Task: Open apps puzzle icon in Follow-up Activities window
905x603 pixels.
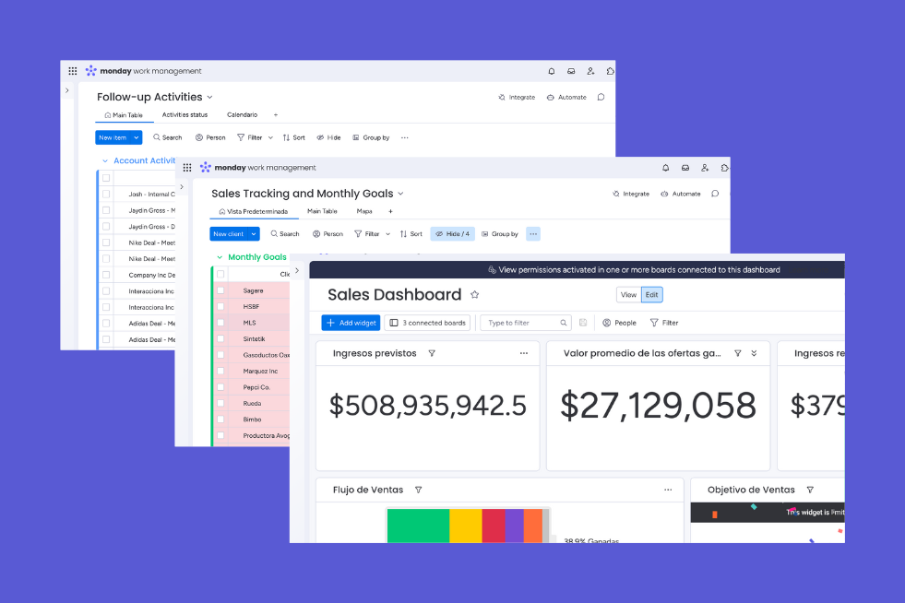Action: [610, 71]
